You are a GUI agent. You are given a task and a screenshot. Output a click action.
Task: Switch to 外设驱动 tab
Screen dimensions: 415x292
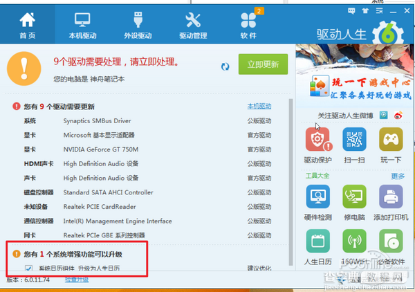(x=138, y=25)
